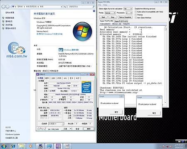This screenshot has height=149, width=187.
Task: Click the refresh button beside address bar
Action: click(65, 7)
